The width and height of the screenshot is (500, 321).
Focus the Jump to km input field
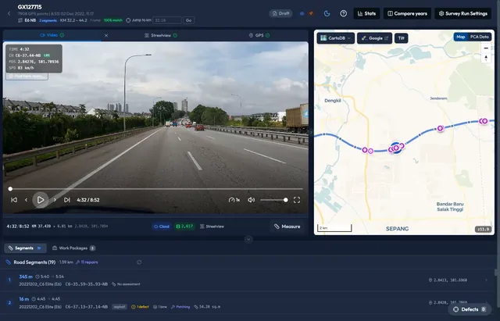click(x=167, y=20)
